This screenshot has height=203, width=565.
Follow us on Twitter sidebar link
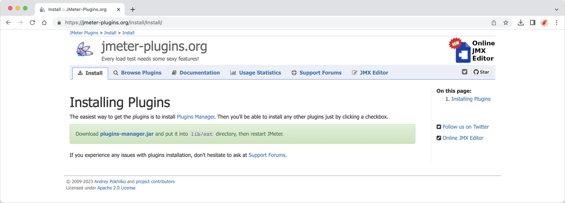point(466,127)
